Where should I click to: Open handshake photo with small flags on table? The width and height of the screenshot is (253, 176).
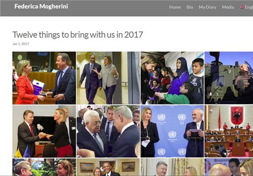[x=44, y=131]
